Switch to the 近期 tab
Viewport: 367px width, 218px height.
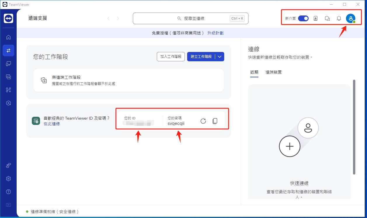[x=254, y=72]
